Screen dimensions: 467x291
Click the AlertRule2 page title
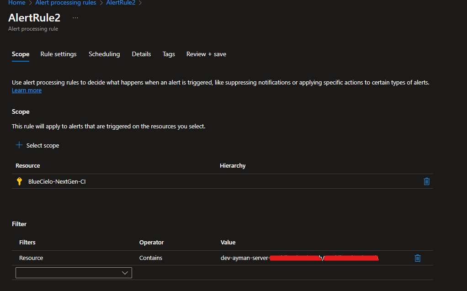[34, 18]
